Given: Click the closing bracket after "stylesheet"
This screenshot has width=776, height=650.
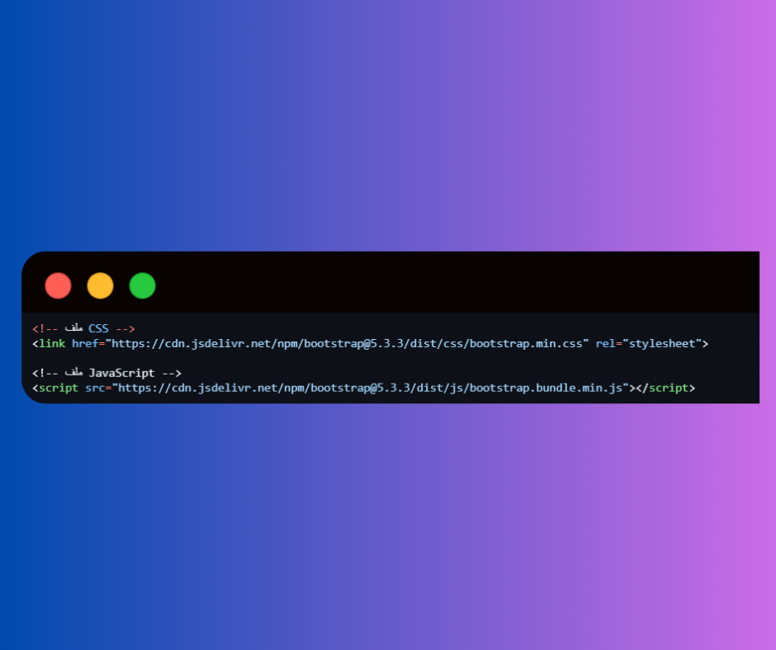Looking at the screenshot, I should pyautogui.click(x=705, y=344).
